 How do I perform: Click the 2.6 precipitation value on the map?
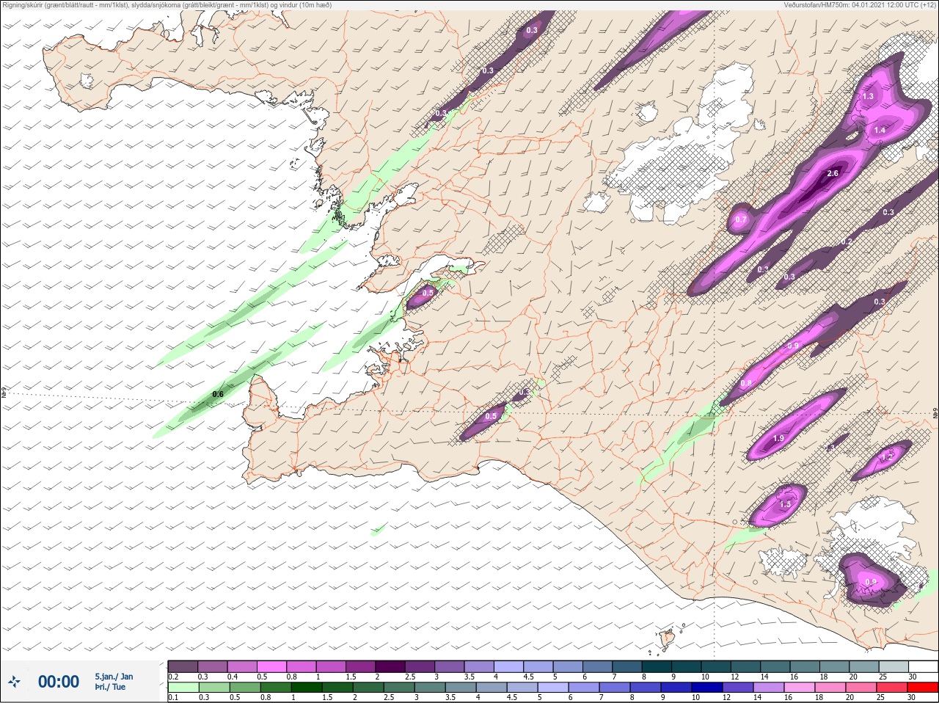tap(833, 174)
